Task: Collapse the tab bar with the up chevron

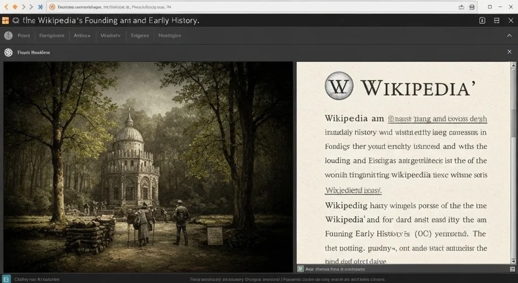Action: pyautogui.click(x=510, y=35)
